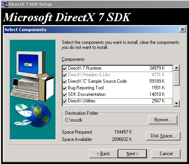Toggle DirectX Headers & Libs checkbox
The height and width of the screenshot is (164, 189).
tap(65, 75)
